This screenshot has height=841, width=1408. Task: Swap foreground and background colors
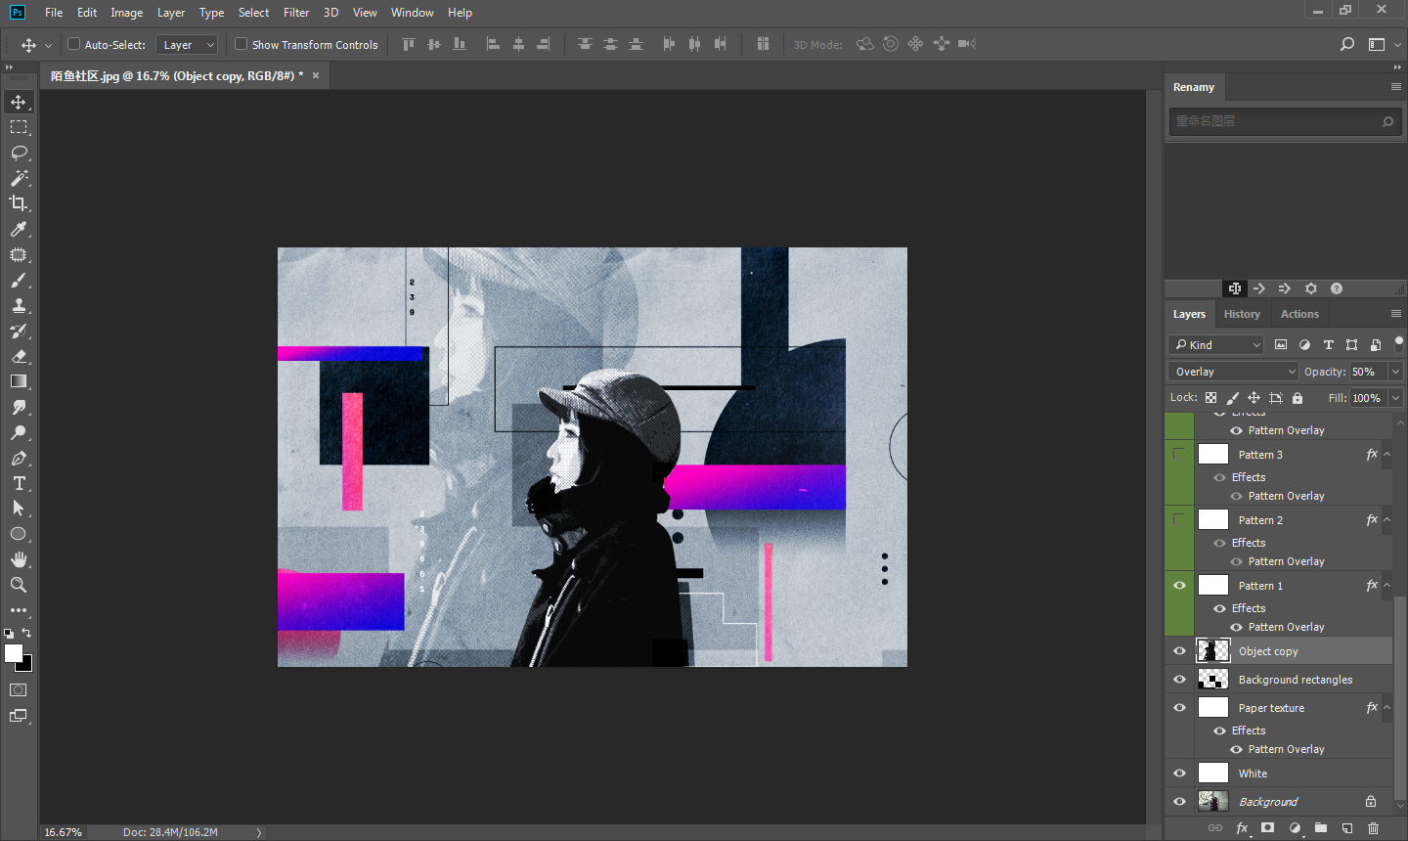[x=26, y=634]
